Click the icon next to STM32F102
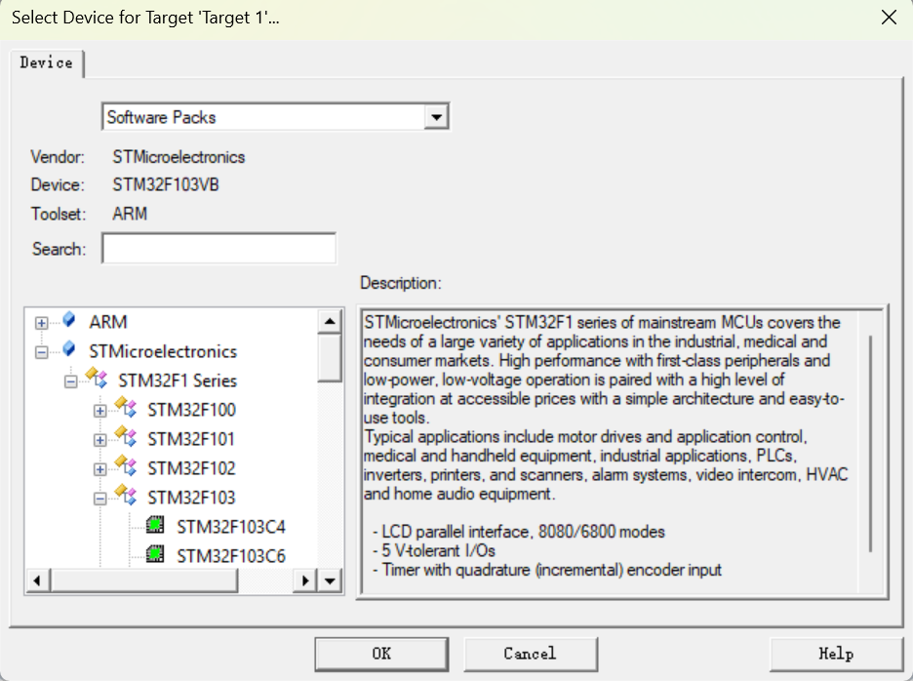Viewport: 913px width, 681px height. click(126, 465)
